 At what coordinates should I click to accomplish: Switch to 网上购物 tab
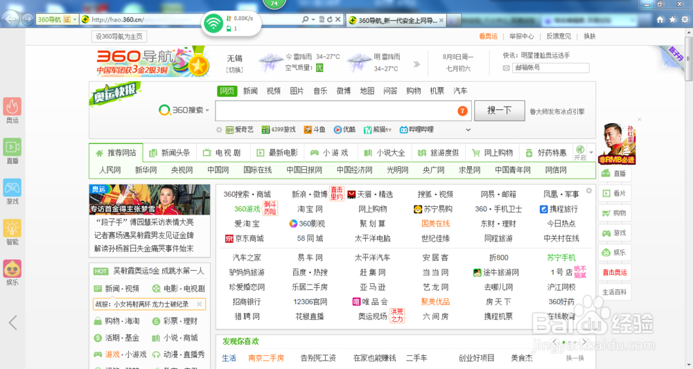[493, 153]
